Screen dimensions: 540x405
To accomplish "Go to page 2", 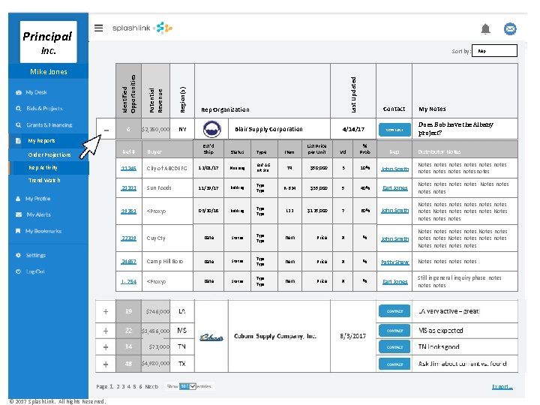I will coord(118,386).
